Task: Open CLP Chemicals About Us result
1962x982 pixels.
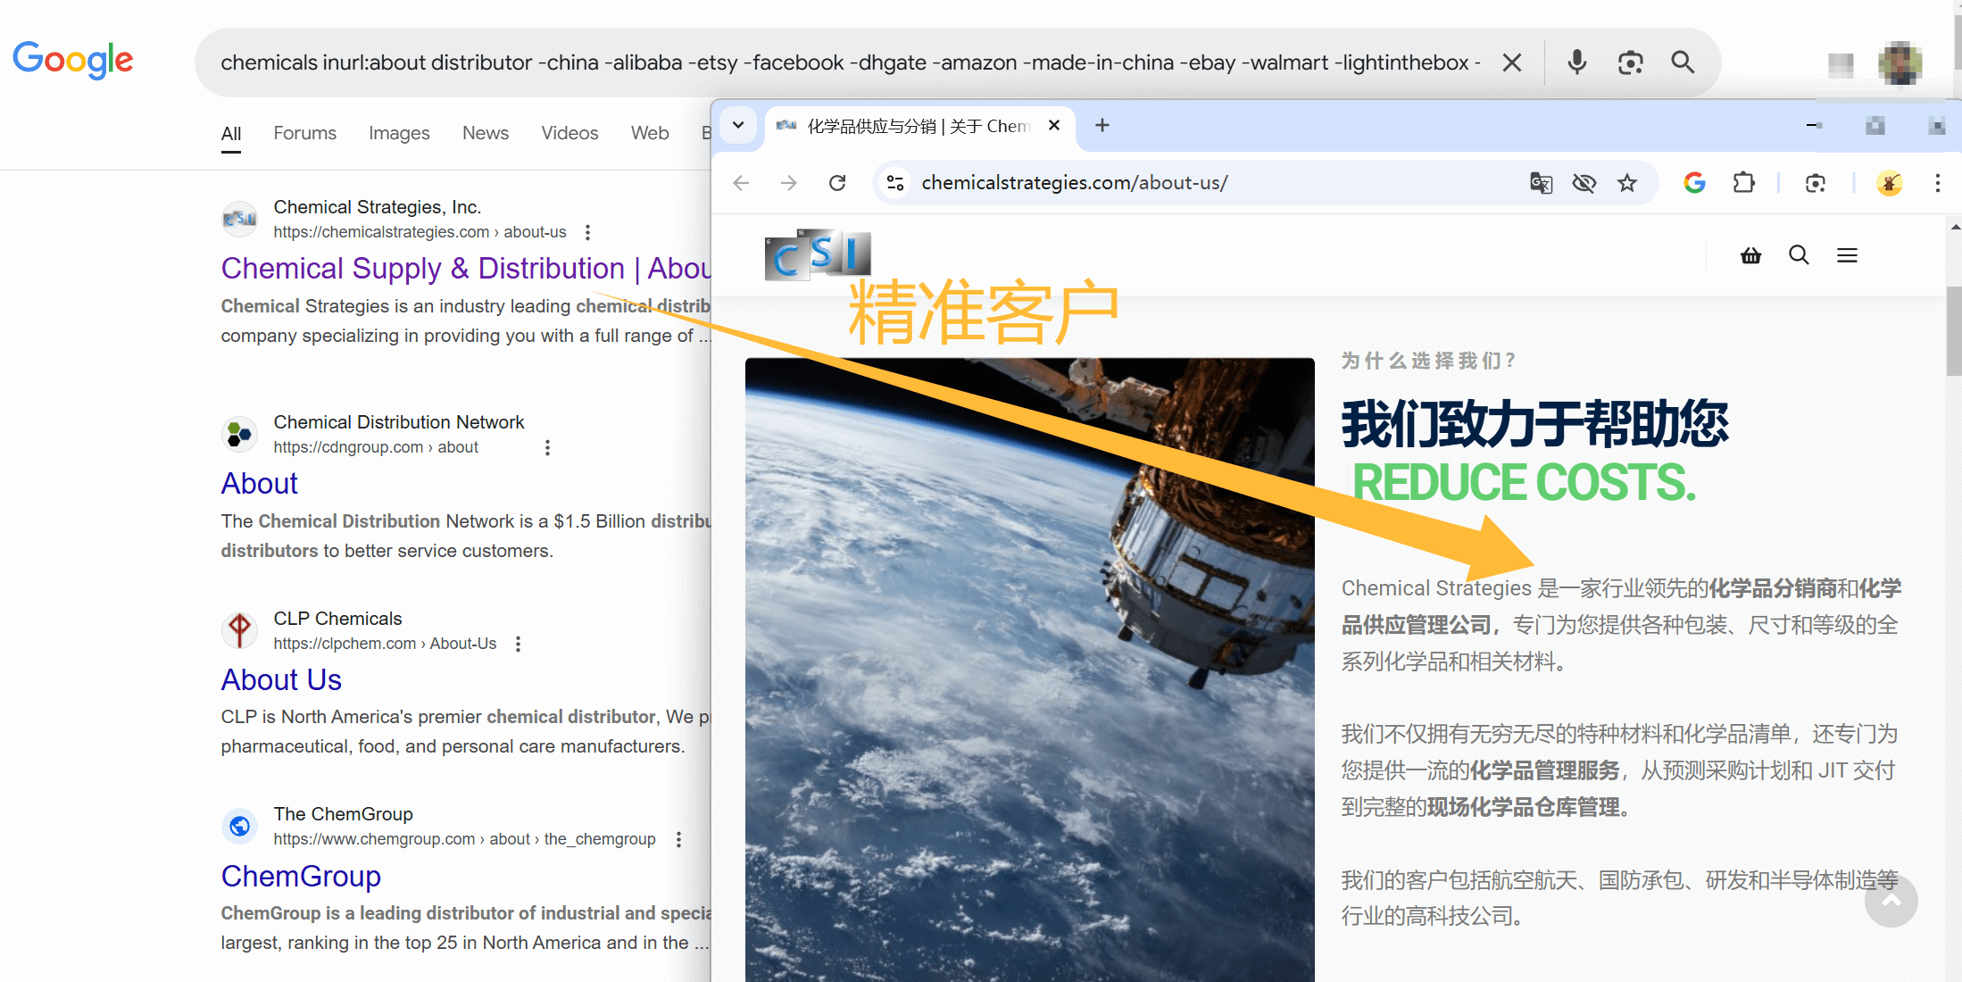Action: click(x=281, y=679)
